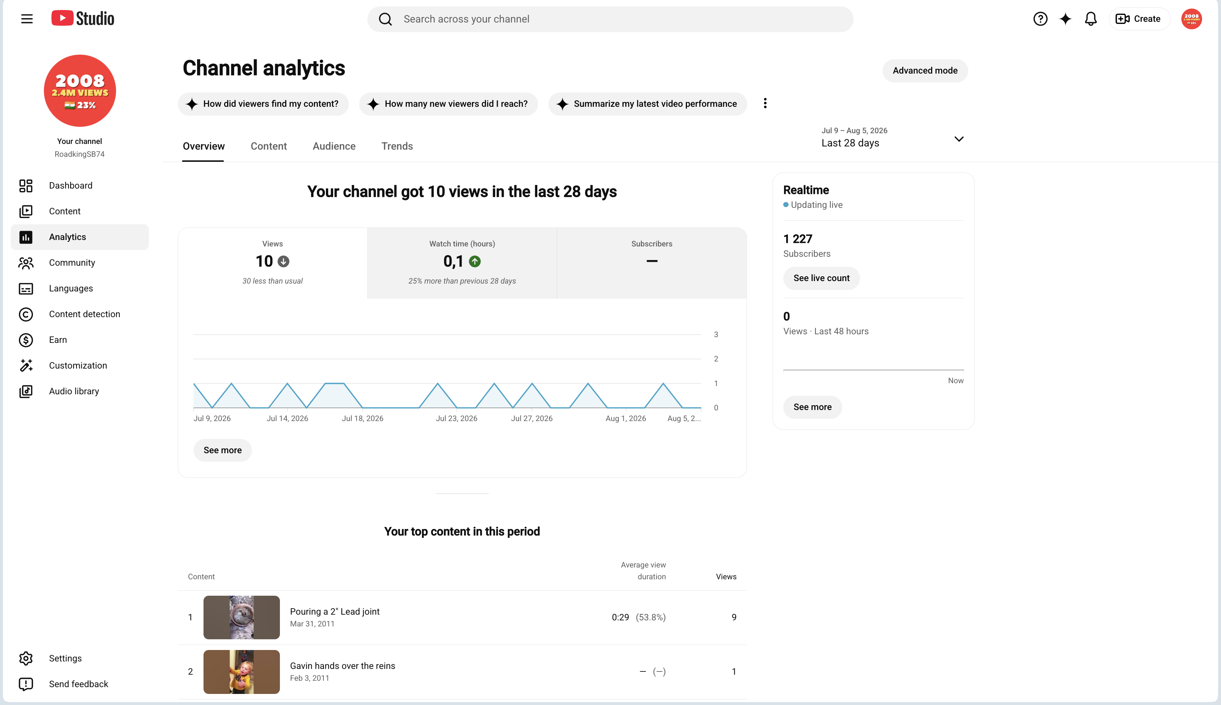Select the Subscribers metric card
This screenshot has width=1221, height=705.
pyautogui.click(x=652, y=263)
